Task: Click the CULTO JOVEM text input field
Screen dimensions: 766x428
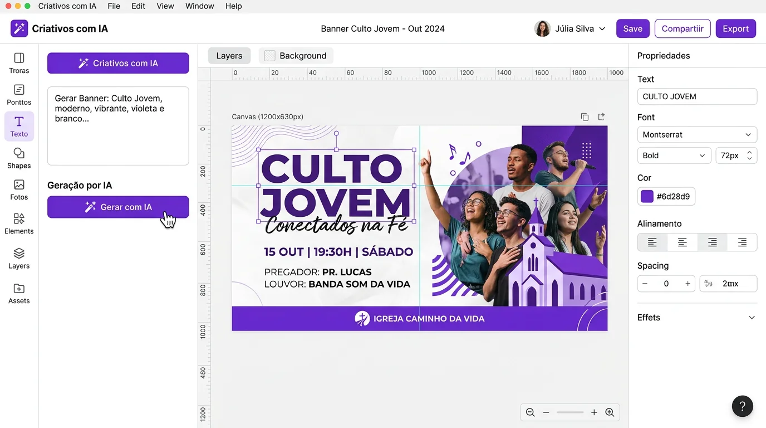Action: tap(697, 96)
